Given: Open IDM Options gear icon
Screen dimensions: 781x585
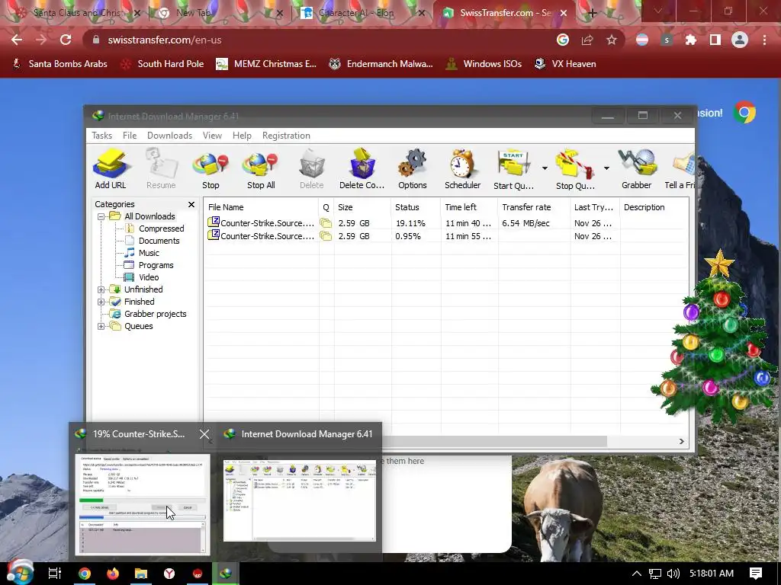Looking at the screenshot, I should point(412,169).
